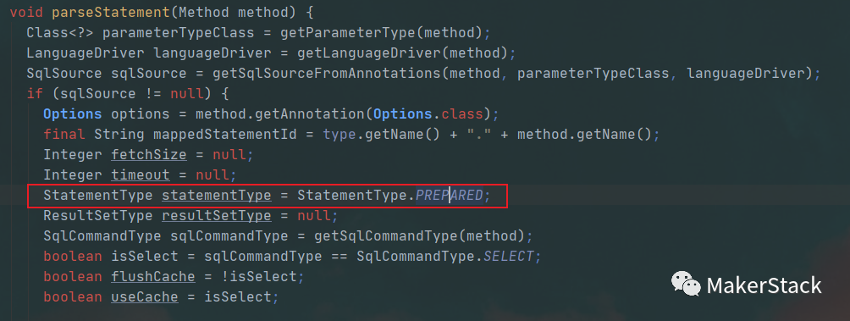Click the parseStatement method name
The width and height of the screenshot is (850, 321).
pos(111,12)
